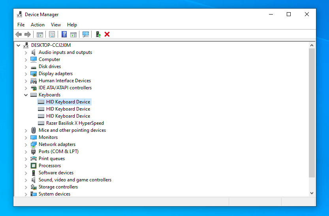Click Update device driver toolbar icon
329x216 pixels.
click(98, 34)
